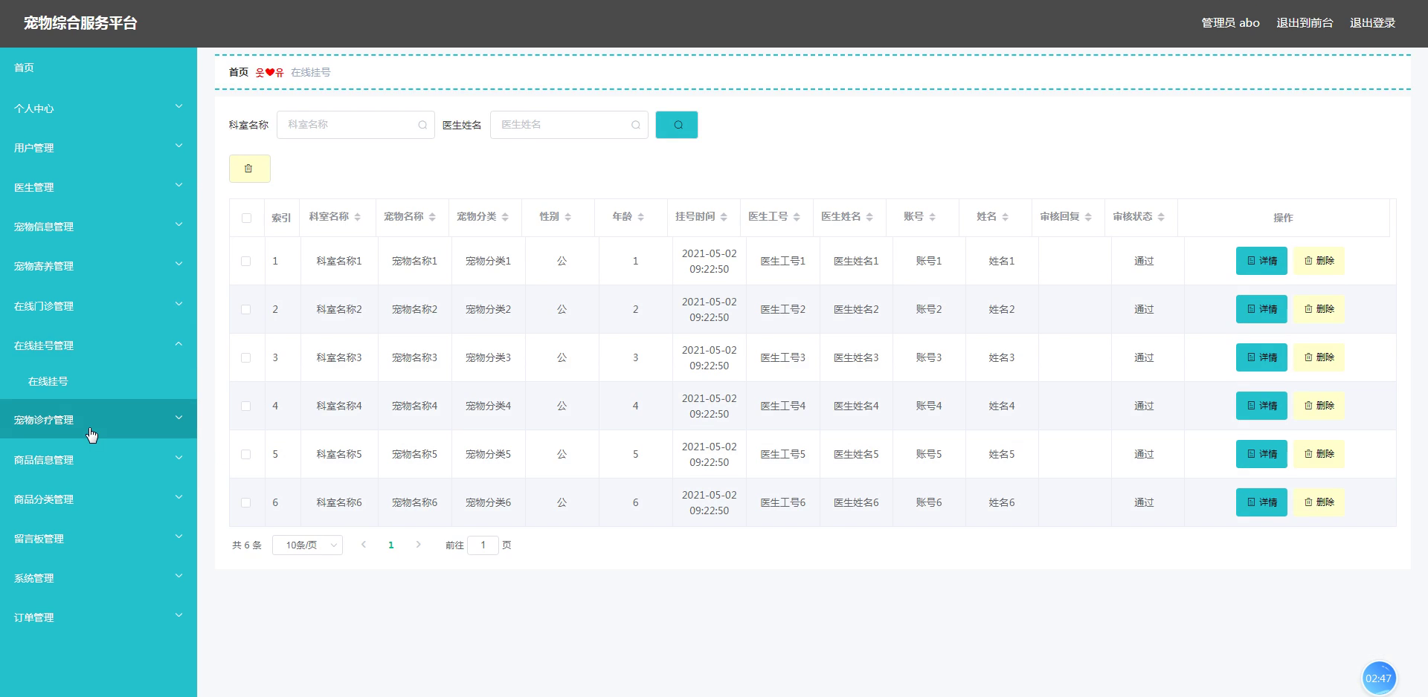Image resolution: width=1428 pixels, height=697 pixels.
Task: Click 删除 for row 科室名称4
Action: click(1319, 406)
